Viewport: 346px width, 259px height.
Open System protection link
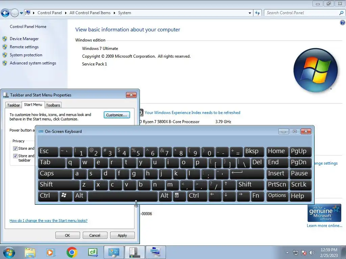[26, 55]
